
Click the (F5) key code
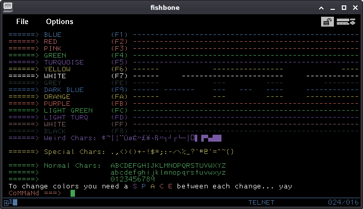pyautogui.click(x=119, y=62)
